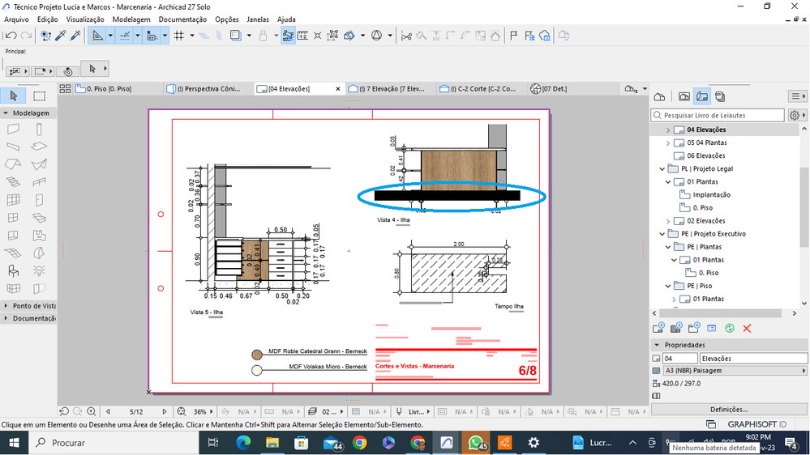
Task: Switch to C-2 Corte tab
Action: [482, 89]
